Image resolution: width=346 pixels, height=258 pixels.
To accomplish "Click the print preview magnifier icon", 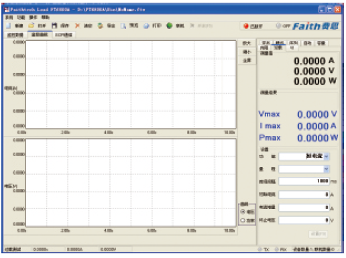I will tap(123, 26).
